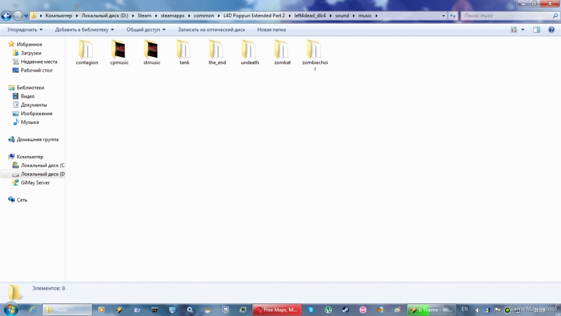Open the Theme window taskbar button
The width and height of the screenshot is (561, 316).
[x=432, y=310]
